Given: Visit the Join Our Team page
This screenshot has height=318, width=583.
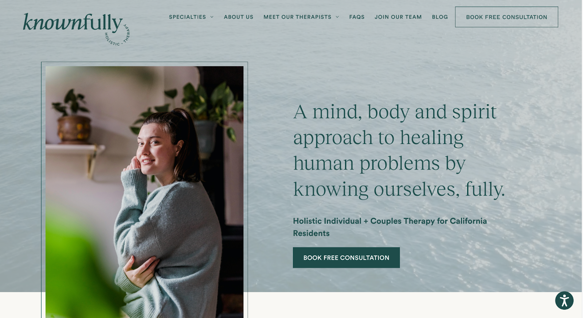Looking at the screenshot, I should [398, 17].
